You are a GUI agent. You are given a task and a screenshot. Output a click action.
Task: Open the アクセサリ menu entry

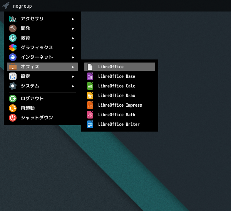(42, 19)
